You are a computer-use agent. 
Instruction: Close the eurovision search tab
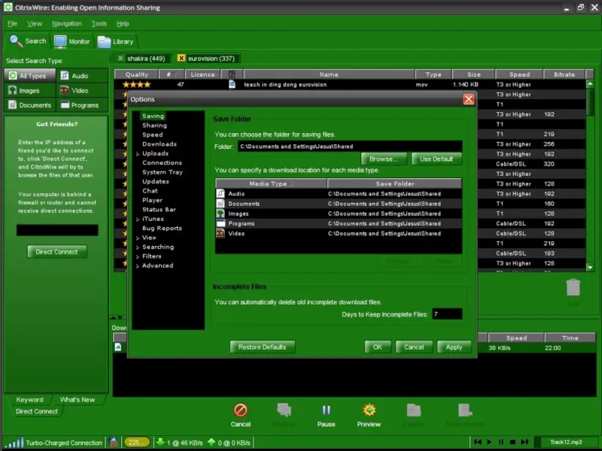181,59
